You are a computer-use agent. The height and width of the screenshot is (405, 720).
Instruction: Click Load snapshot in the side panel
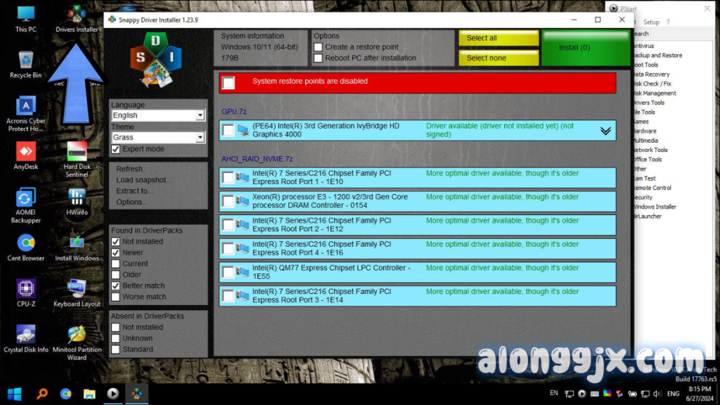(x=143, y=180)
